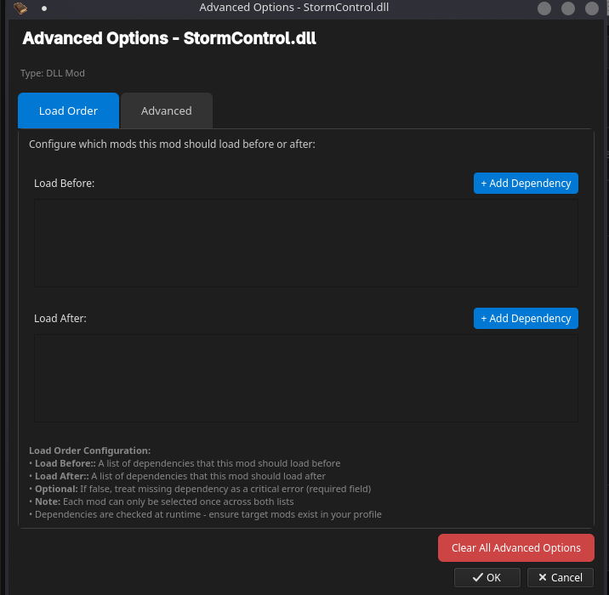Click the rightmost round window control button
This screenshot has height=595, width=609.
click(x=591, y=8)
